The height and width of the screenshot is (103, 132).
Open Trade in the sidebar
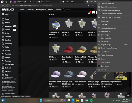point(5,47)
